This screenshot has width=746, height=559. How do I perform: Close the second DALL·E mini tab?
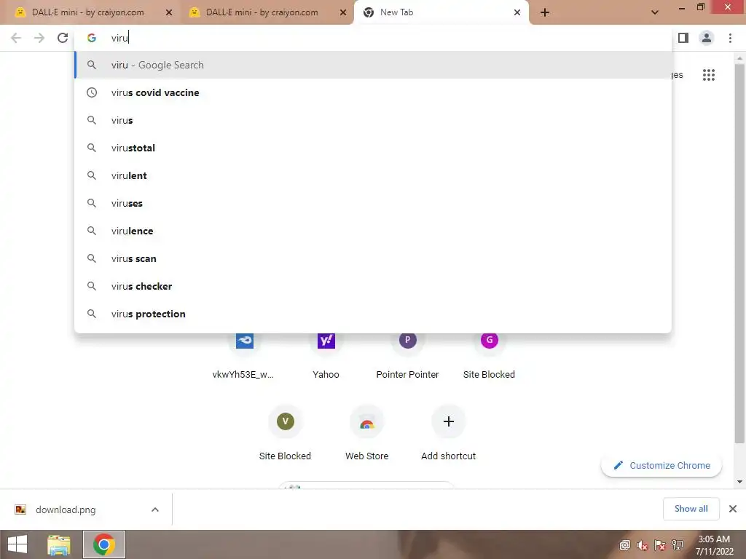[343, 13]
